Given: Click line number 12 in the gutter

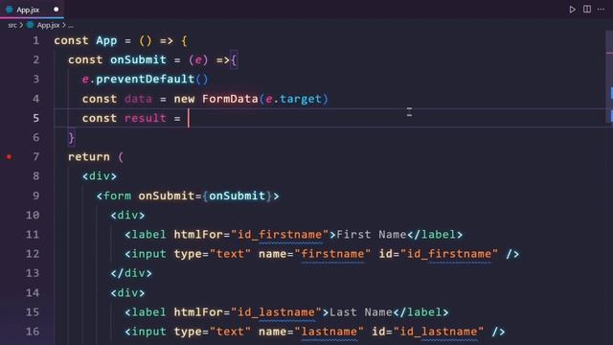Looking at the screenshot, I should tap(33, 254).
